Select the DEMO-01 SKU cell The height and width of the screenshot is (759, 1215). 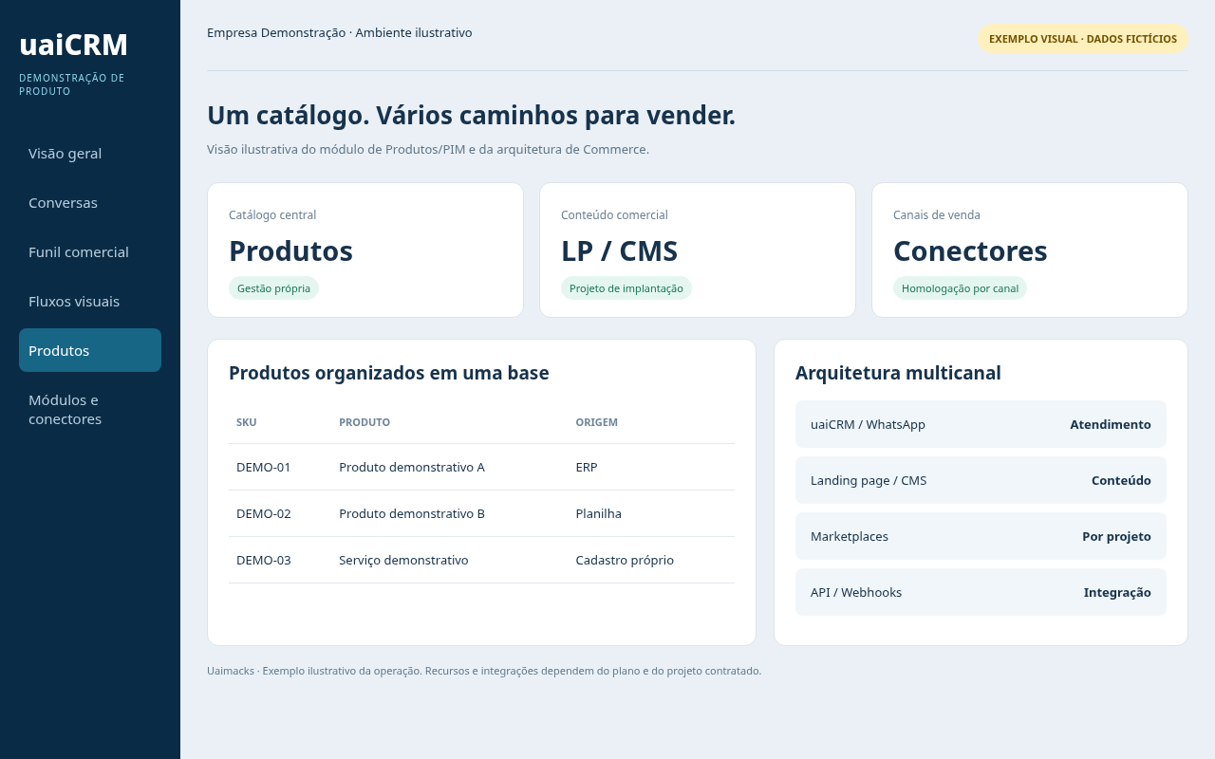pyautogui.click(x=264, y=467)
